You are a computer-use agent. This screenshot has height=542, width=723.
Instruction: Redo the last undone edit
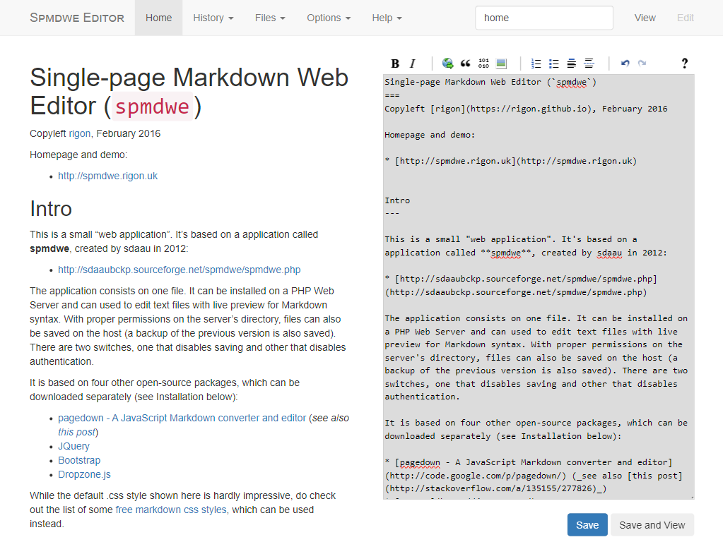(642, 64)
